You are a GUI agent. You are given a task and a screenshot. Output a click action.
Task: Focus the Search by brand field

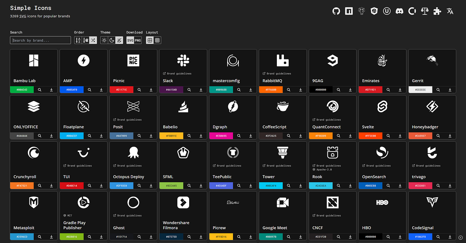pos(40,40)
